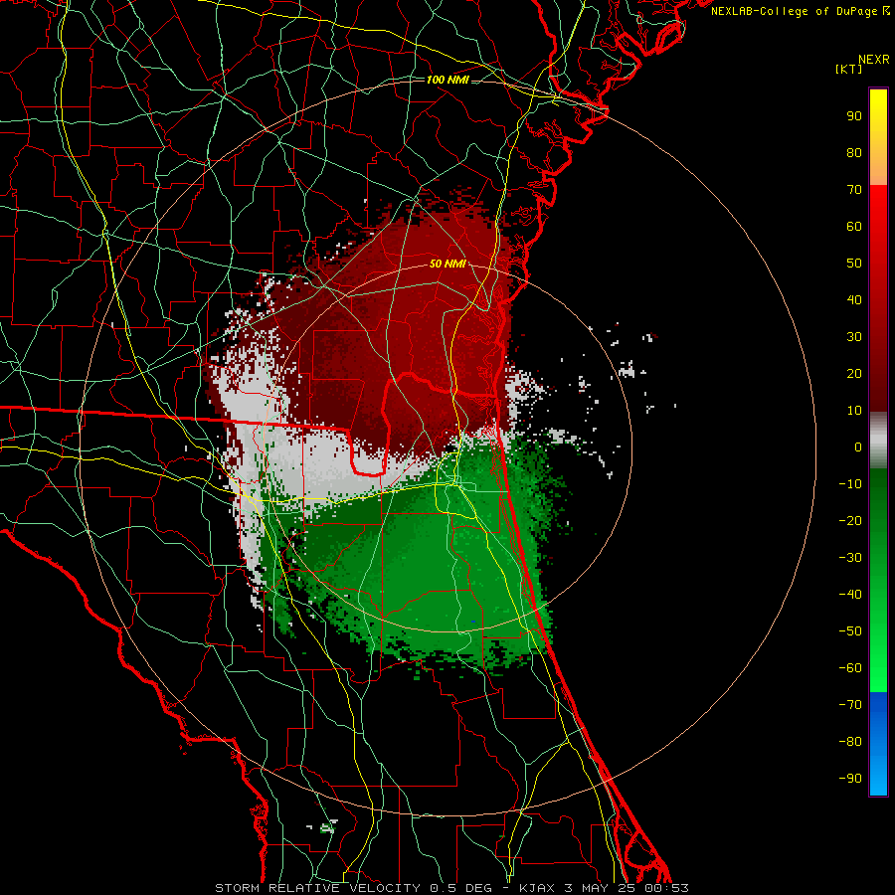The image size is (895, 895).
Task: Click the 50 NMI range ring label
Action: coord(447,264)
